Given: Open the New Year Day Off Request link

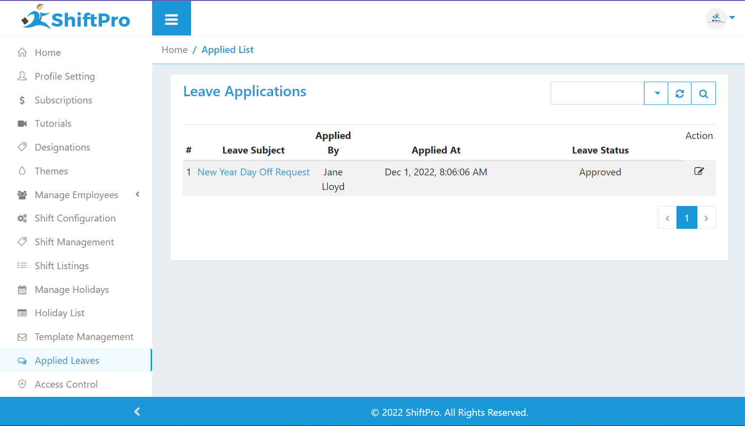Looking at the screenshot, I should point(253,172).
